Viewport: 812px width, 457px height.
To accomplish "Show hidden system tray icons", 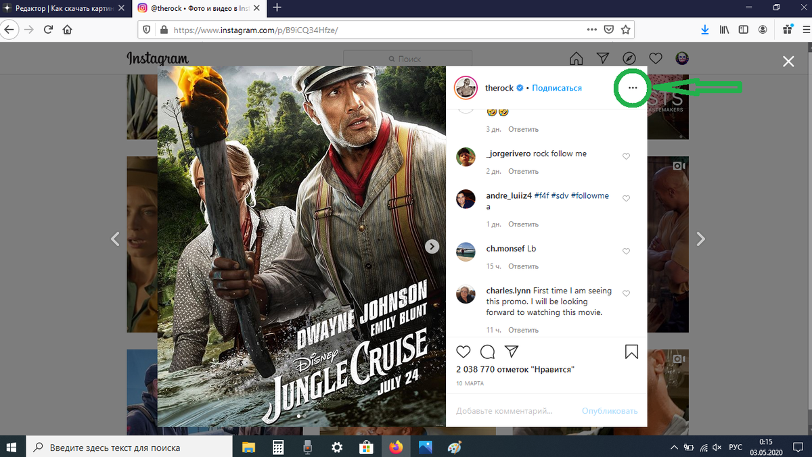I will 674,447.
